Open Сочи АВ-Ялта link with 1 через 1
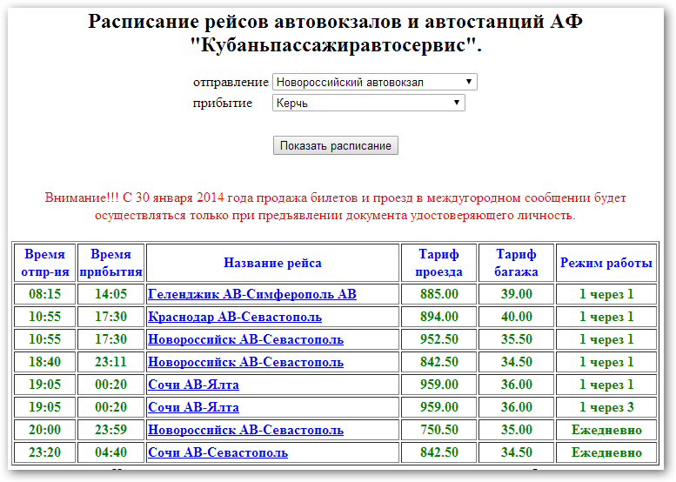Image resolution: width=676 pixels, height=482 pixels. click(x=193, y=385)
